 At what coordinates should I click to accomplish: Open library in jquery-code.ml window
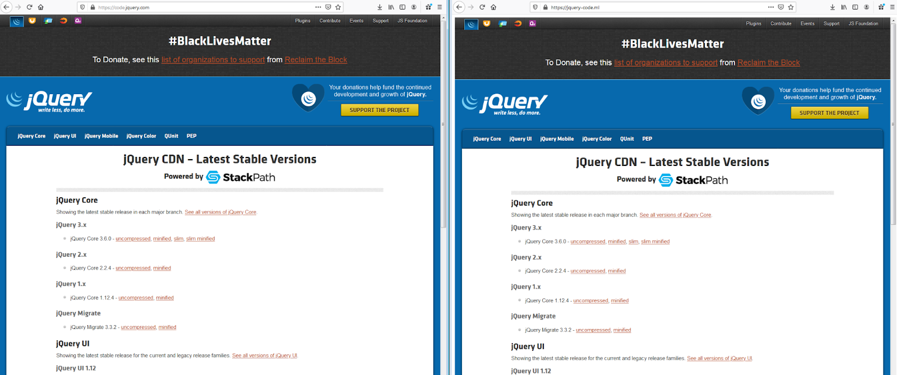[844, 7]
